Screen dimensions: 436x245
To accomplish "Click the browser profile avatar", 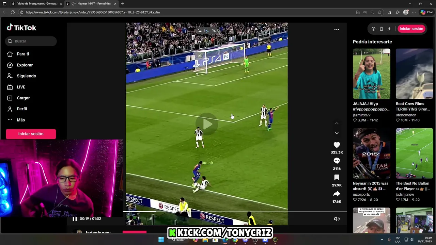I will 406,12.
